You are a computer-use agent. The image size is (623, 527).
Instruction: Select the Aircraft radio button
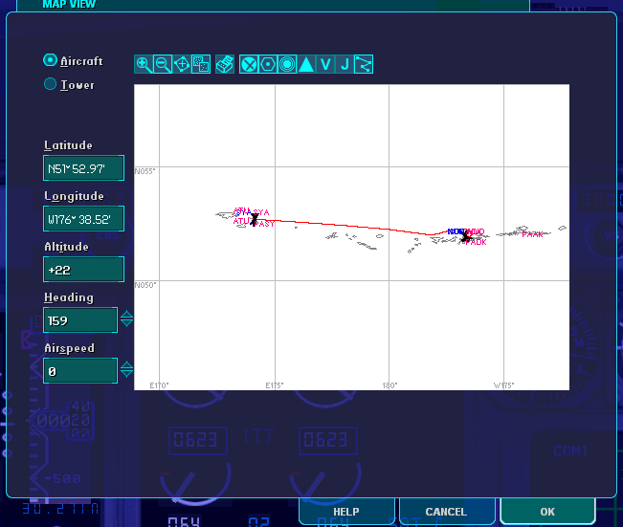click(50, 60)
